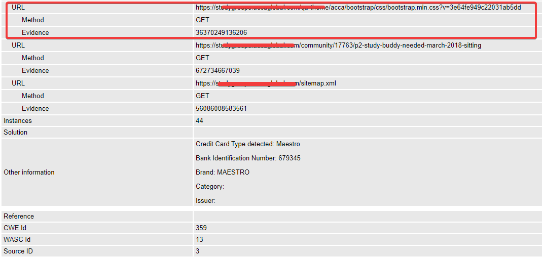Screen dimensions: 542x257
Task: Select 'Credit Card Type detected: Maestro' text
Action: click(x=248, y=144)
